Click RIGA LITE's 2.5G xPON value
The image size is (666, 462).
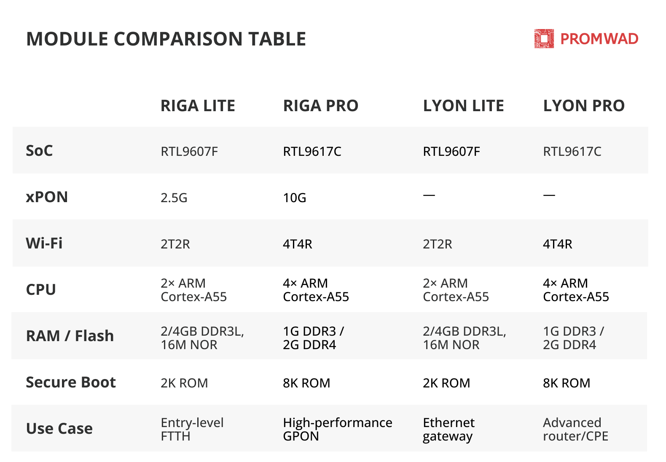coord(174,198)
